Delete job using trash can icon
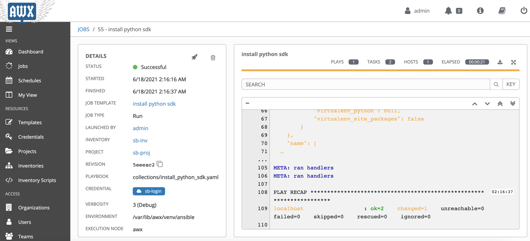530x241 pixels. point(213,58)
